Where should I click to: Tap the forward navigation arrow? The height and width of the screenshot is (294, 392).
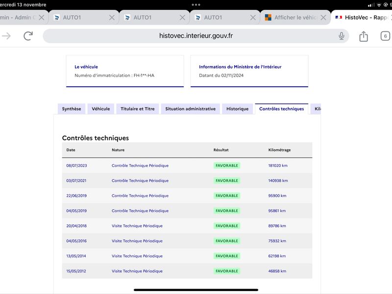pyautogui.click(x=6, y=36)
